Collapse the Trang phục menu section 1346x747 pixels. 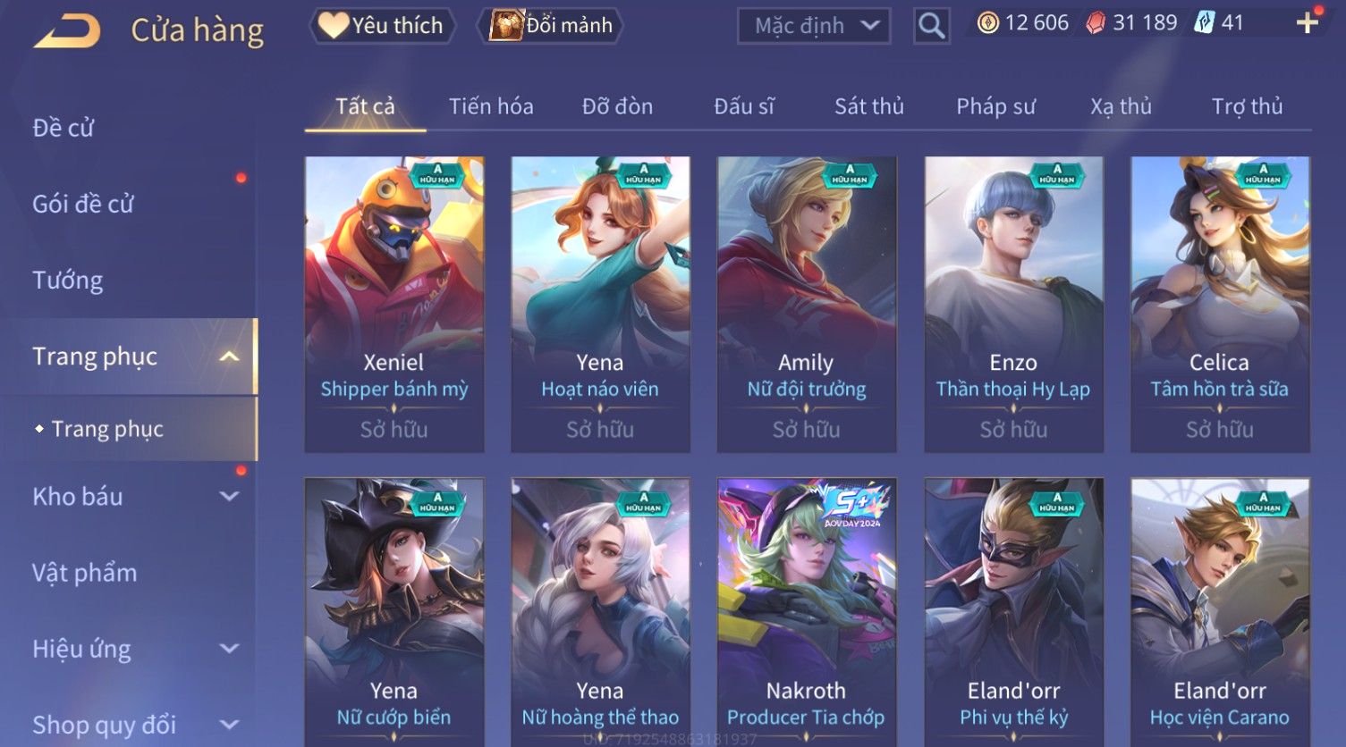tap(229, 357)
